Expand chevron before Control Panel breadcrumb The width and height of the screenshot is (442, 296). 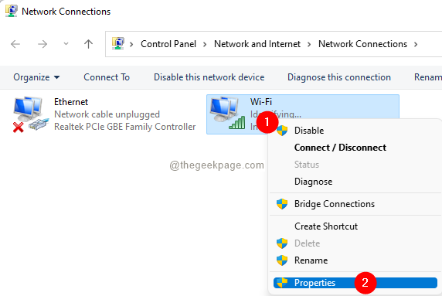131,44
